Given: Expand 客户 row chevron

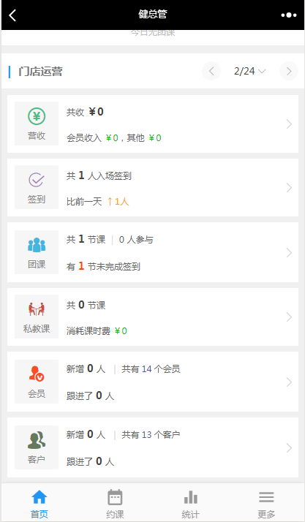Looking at the screenshot, I should click(289, 448).
